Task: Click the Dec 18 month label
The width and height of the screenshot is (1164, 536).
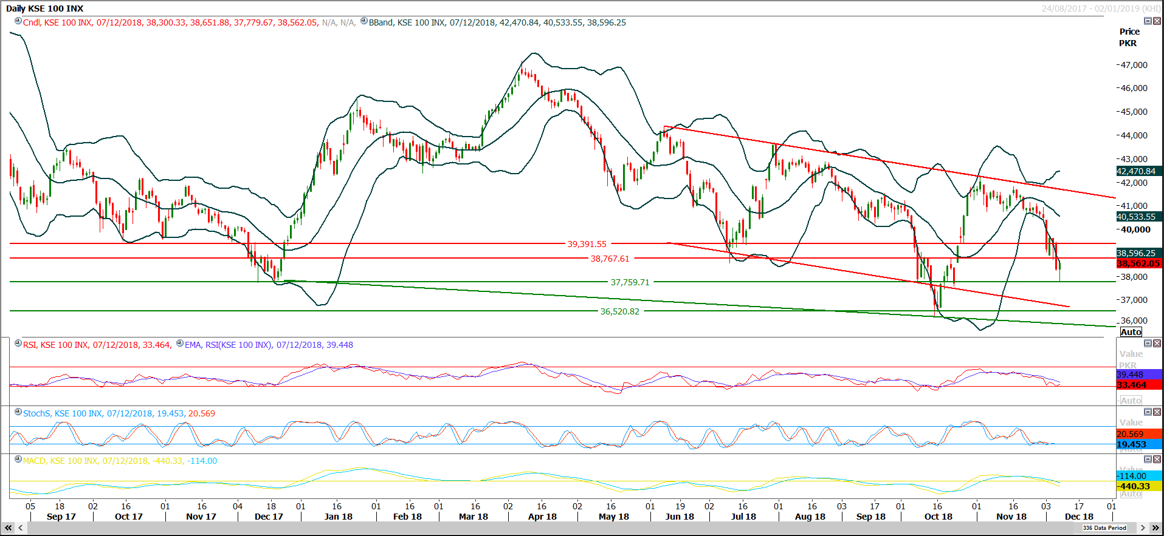Action: (x=1079, y=517)
